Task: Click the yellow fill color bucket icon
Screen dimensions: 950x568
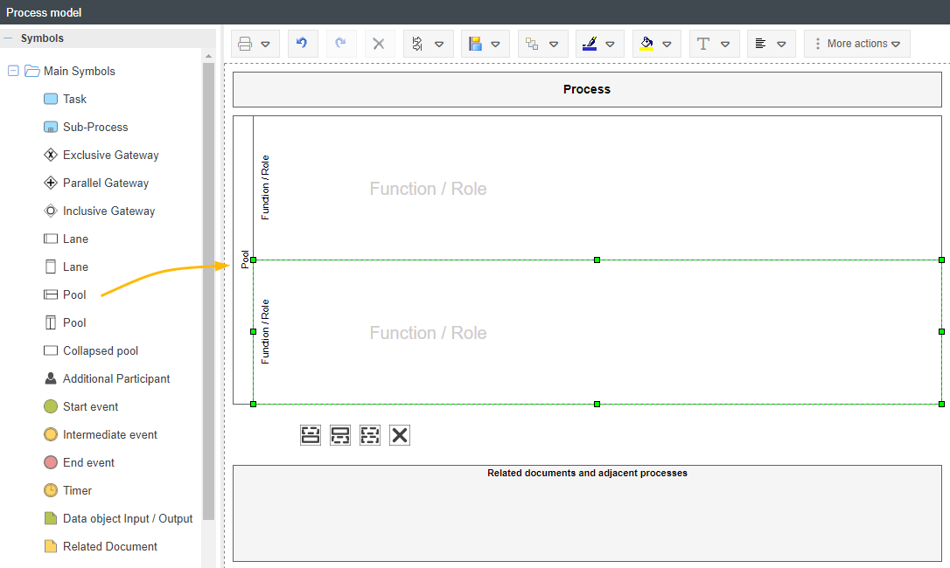Action: point(646,44)
